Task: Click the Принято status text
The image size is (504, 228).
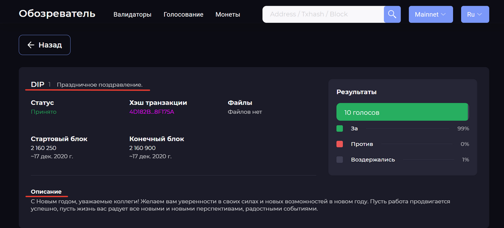Action: (44, 112)
